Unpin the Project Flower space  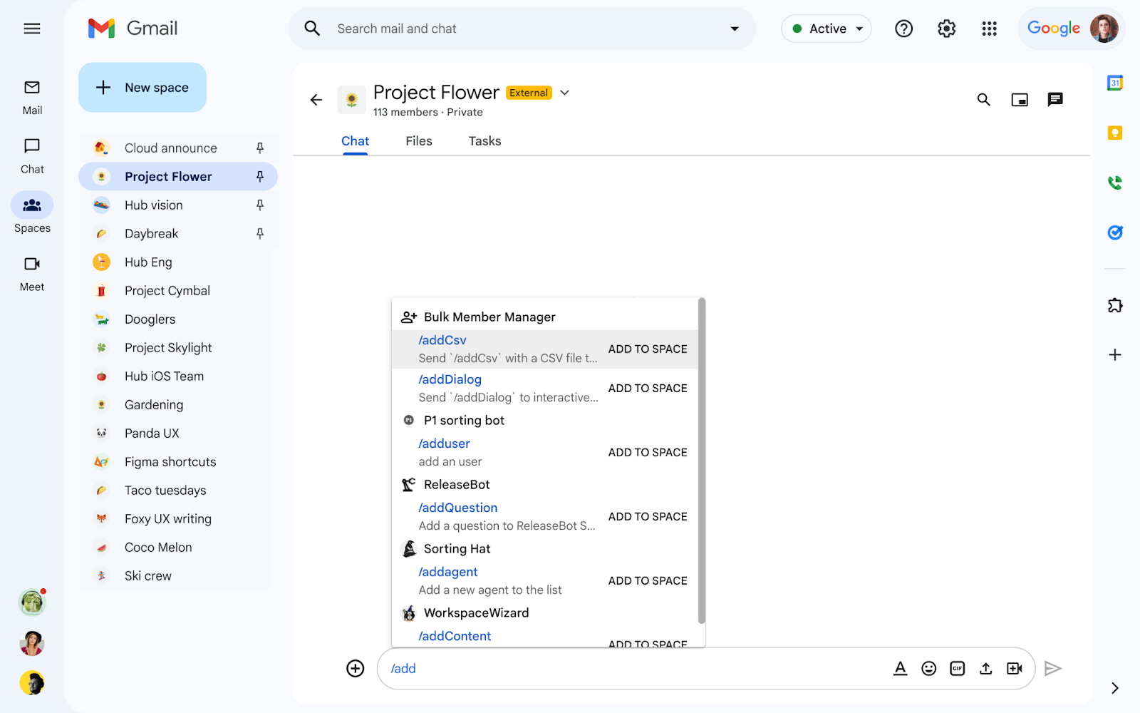pos(260,176)
